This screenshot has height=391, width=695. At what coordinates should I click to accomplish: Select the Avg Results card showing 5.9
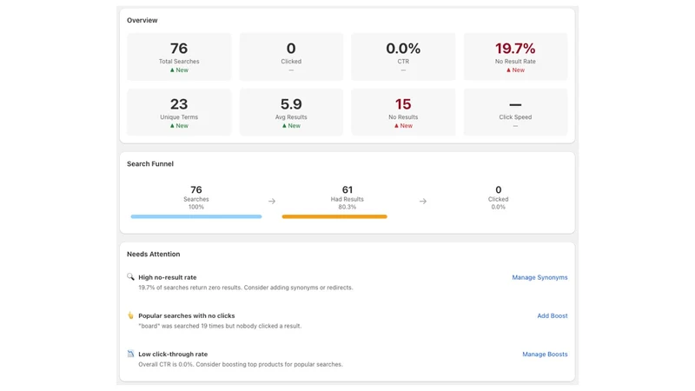pos(291,112)
